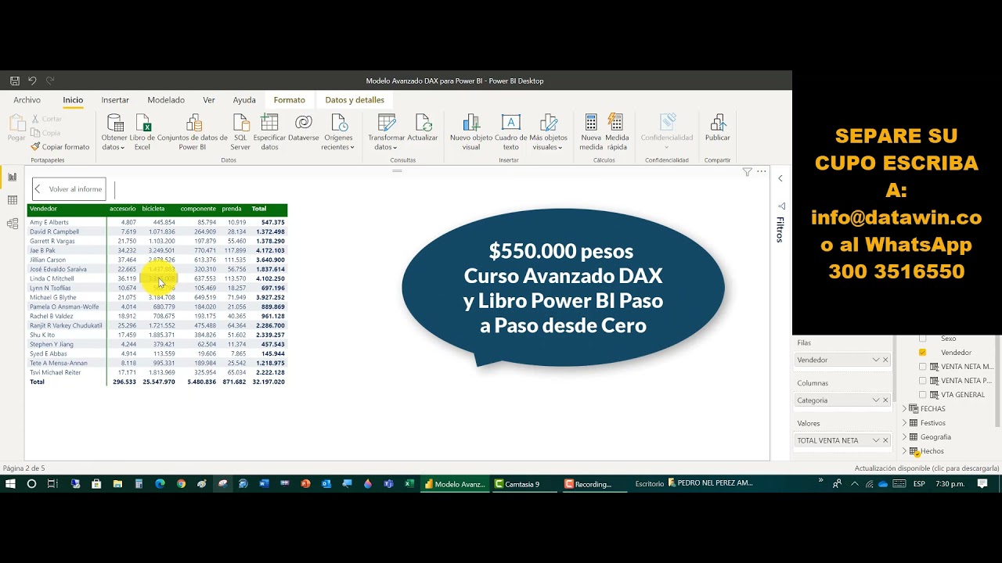
Task: Switch to Model view in left sidebar
Action: (x=13, y=224)
